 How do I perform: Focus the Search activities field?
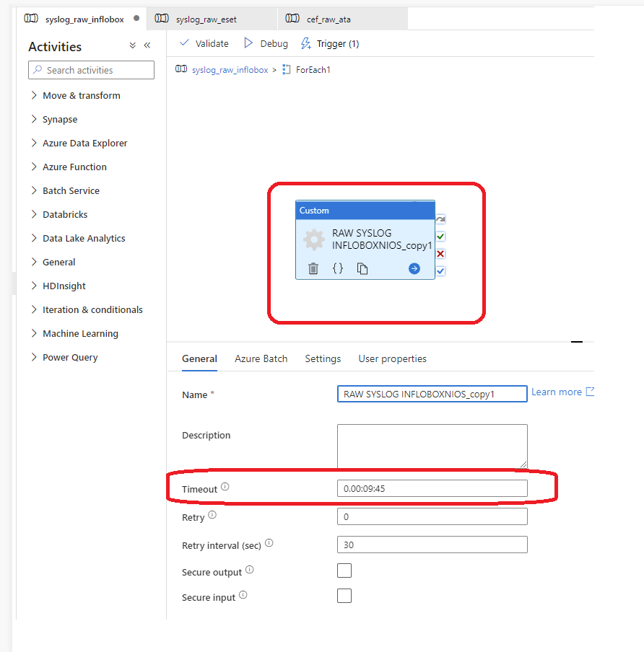tap(91, 70)
